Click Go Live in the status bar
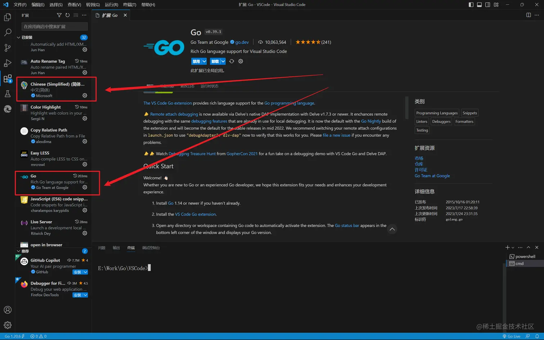The height and width of the screenshot is (340, 544). point(511,336)
